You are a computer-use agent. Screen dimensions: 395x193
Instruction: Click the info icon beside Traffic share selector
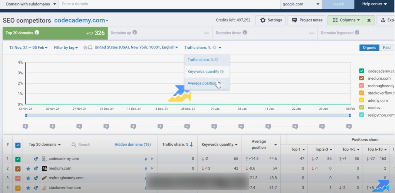(214, 47)
